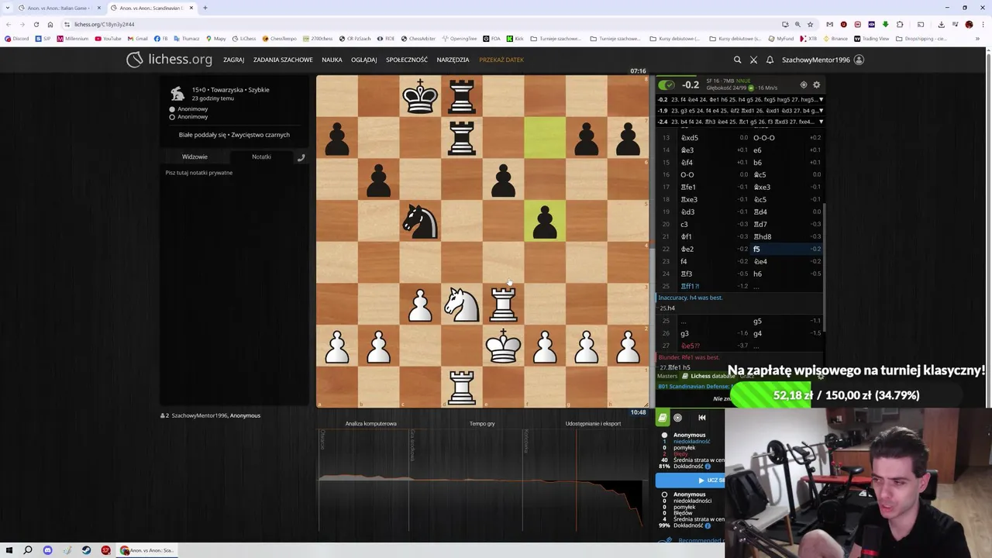Click the white rook on e3
The height and width of the screenshot is (558, 992).
pyautogui.click(x=503, y=304)
